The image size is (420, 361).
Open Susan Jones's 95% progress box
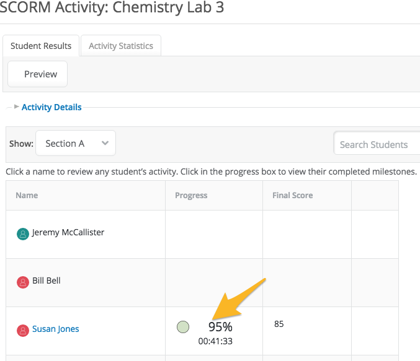point(220,327)
